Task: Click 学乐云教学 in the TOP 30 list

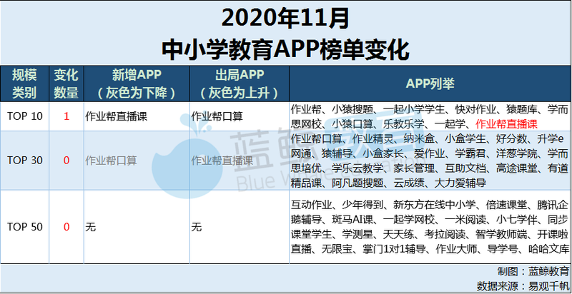Action: tap(357, 168)
